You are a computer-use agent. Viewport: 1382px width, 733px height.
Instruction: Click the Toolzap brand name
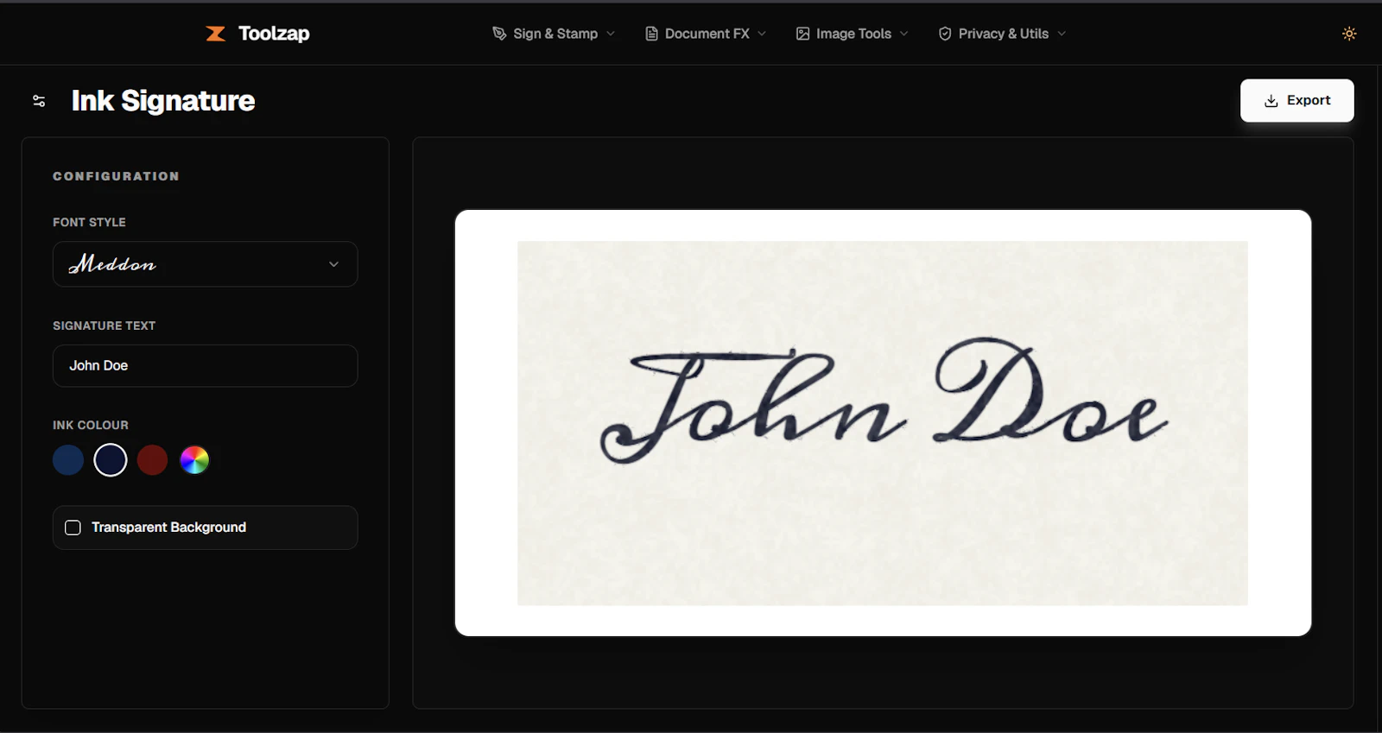point(274,34)
